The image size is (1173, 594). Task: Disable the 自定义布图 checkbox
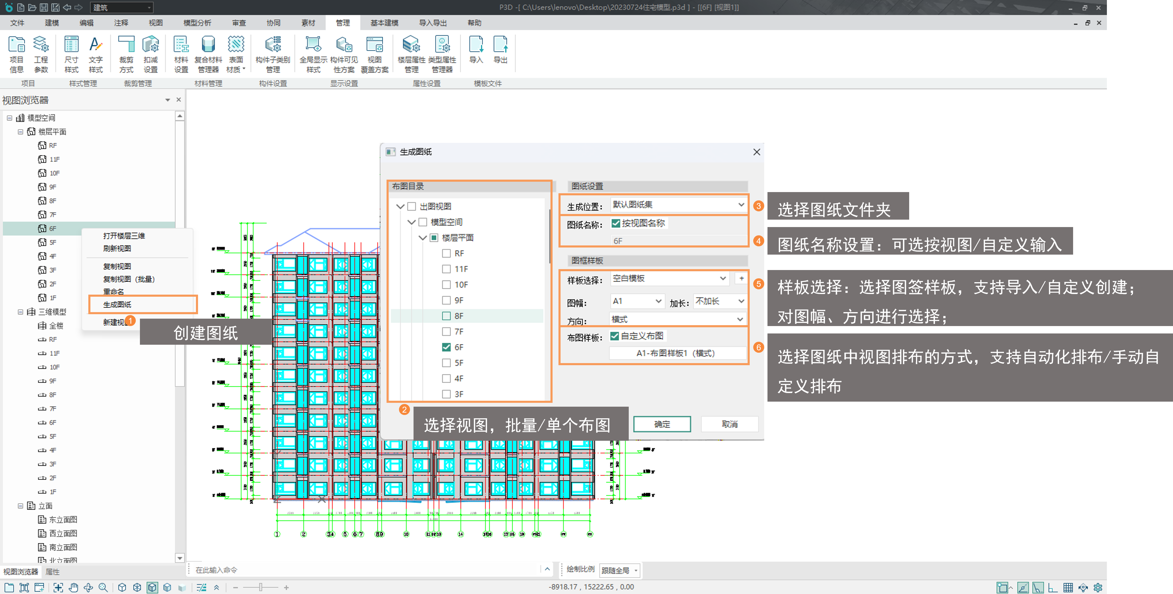click(x=614, y=336)
